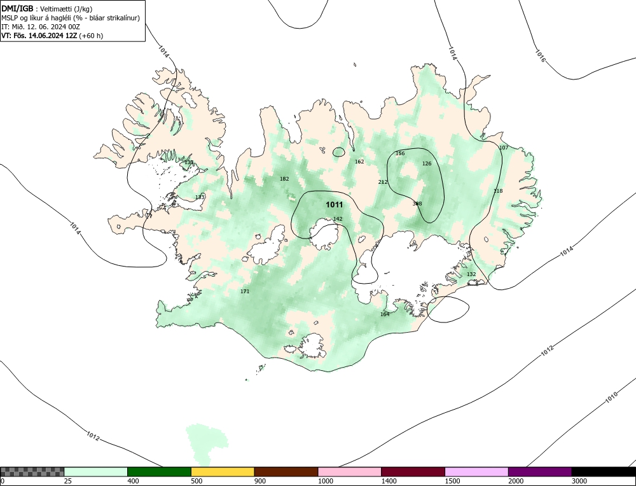Click the deep purple 2000–3000 legend swatch

tap(540, 471)
